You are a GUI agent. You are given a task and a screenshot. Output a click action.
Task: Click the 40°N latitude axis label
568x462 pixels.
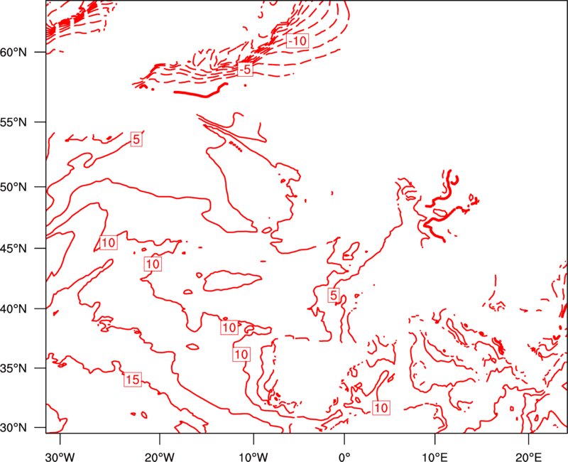(13, 309)
